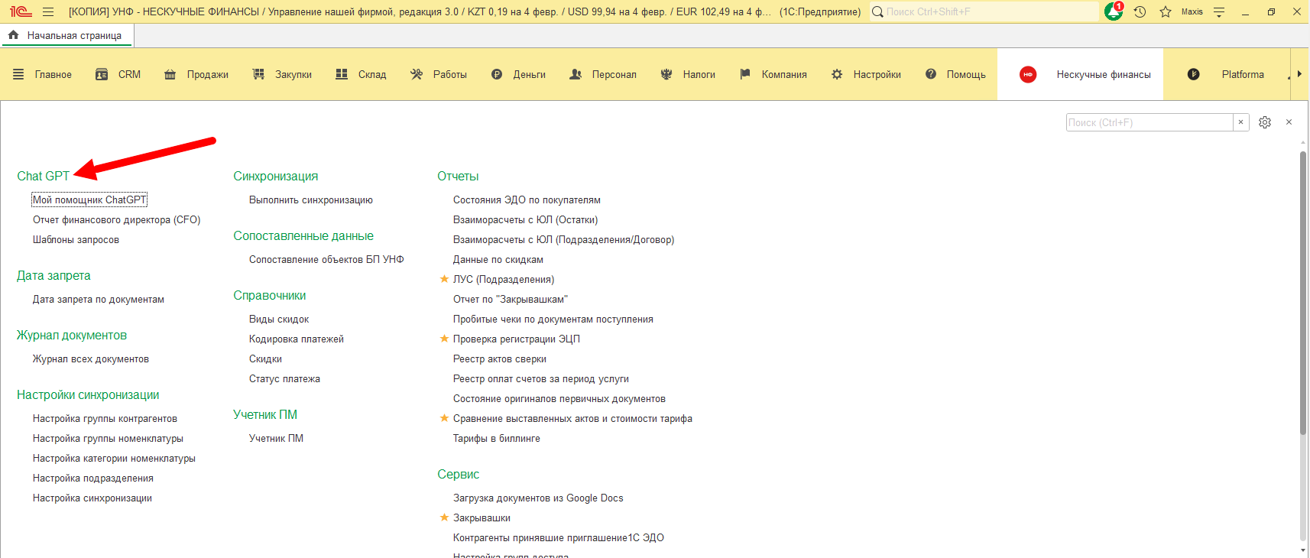This screenshot has height=558, width=1310.
Task: Open the hamburger service menu icon
Action: [48, 12]
